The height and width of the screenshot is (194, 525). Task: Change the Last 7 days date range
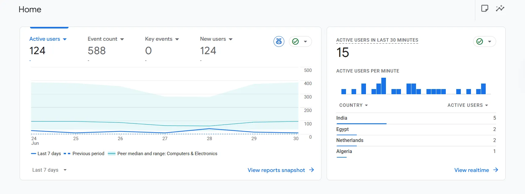tap(49, 170)
